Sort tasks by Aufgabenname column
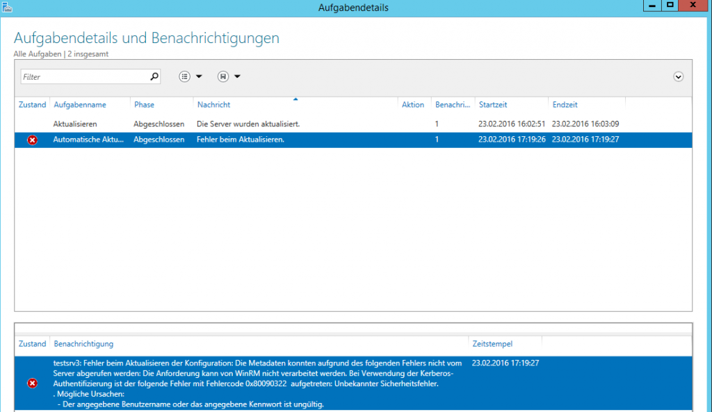712x412 pixels. [80, 104]
